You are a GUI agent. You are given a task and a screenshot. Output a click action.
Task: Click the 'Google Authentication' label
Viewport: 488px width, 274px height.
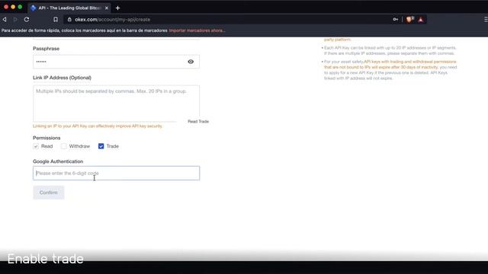click(x=58, y=161)
